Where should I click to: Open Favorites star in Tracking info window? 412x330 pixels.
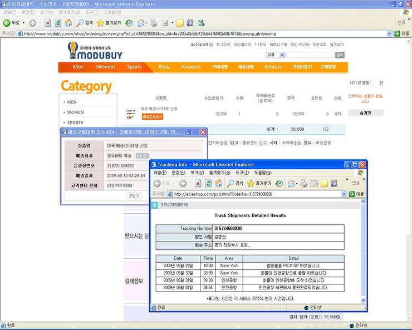[259, 183]
